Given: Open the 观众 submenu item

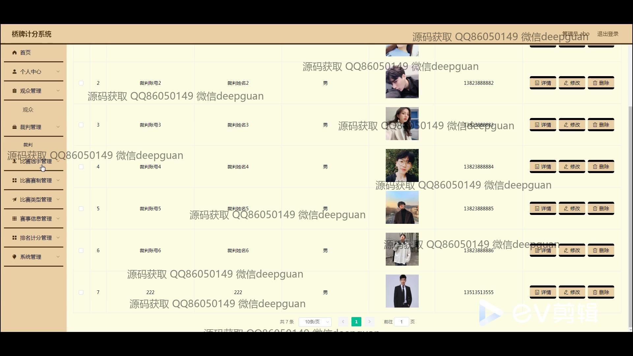Looking at the screenshot, I should 28,110.
